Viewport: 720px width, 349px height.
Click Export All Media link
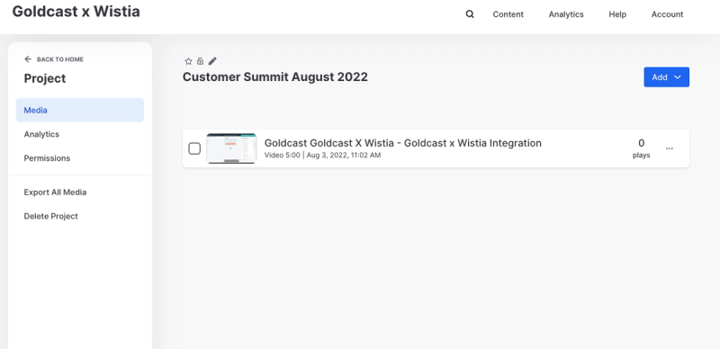point(55,192)
